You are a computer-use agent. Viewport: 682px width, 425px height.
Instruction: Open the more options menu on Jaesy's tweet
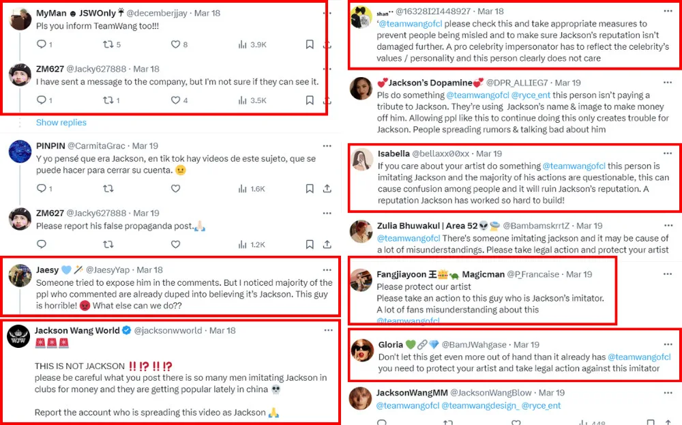[x=327, y=269]
